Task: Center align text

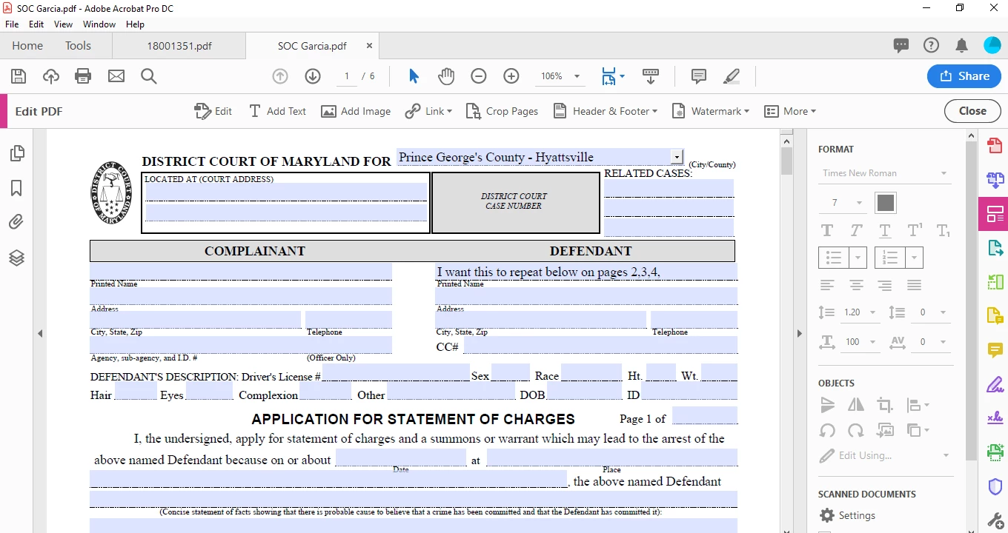Action: pos(856,285)
